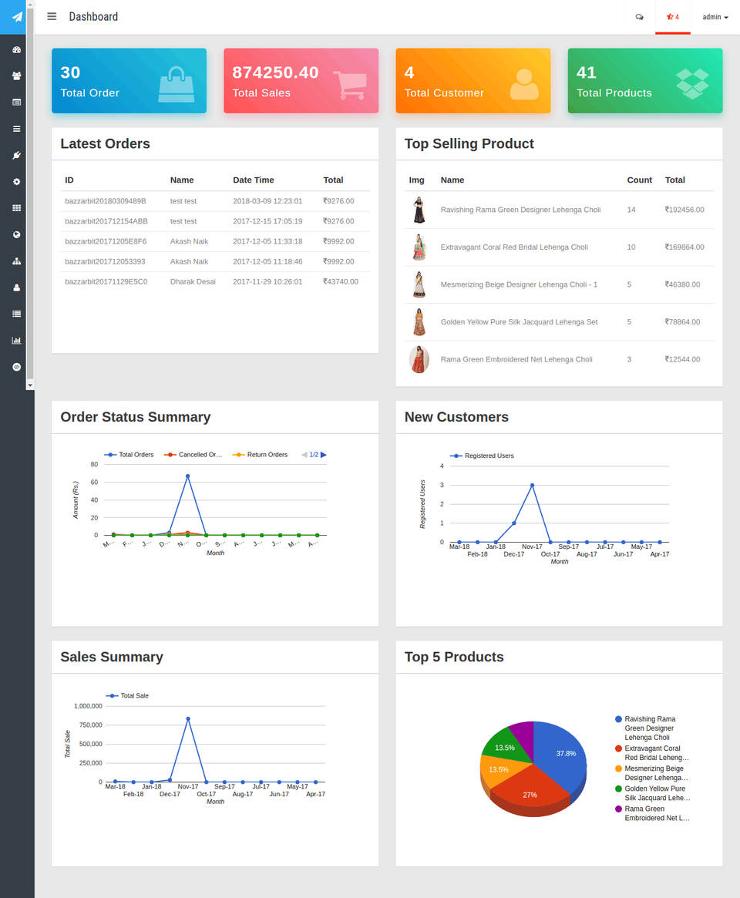The image size is (740, 898).
Task: Select the plug icon in sidebar
Action: click(17, 155)
